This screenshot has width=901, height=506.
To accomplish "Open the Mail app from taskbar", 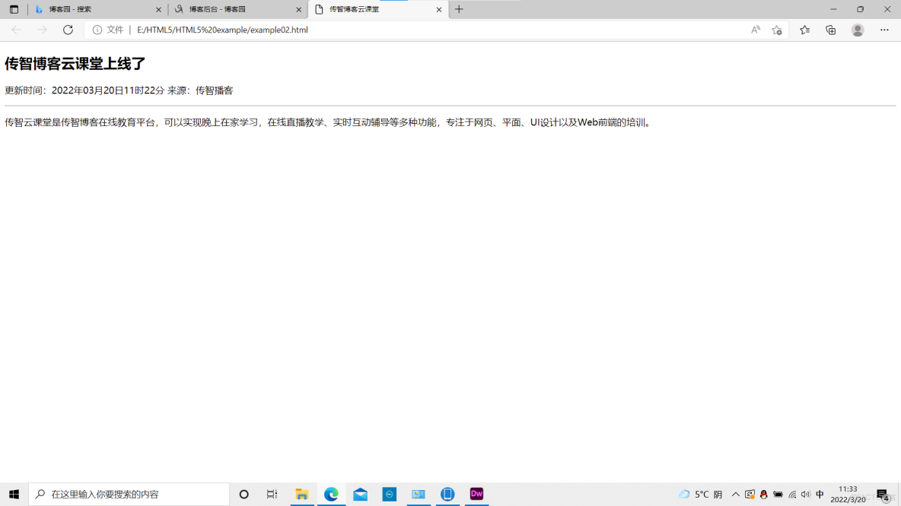I will pyautogui.click(x=360, y=494).
